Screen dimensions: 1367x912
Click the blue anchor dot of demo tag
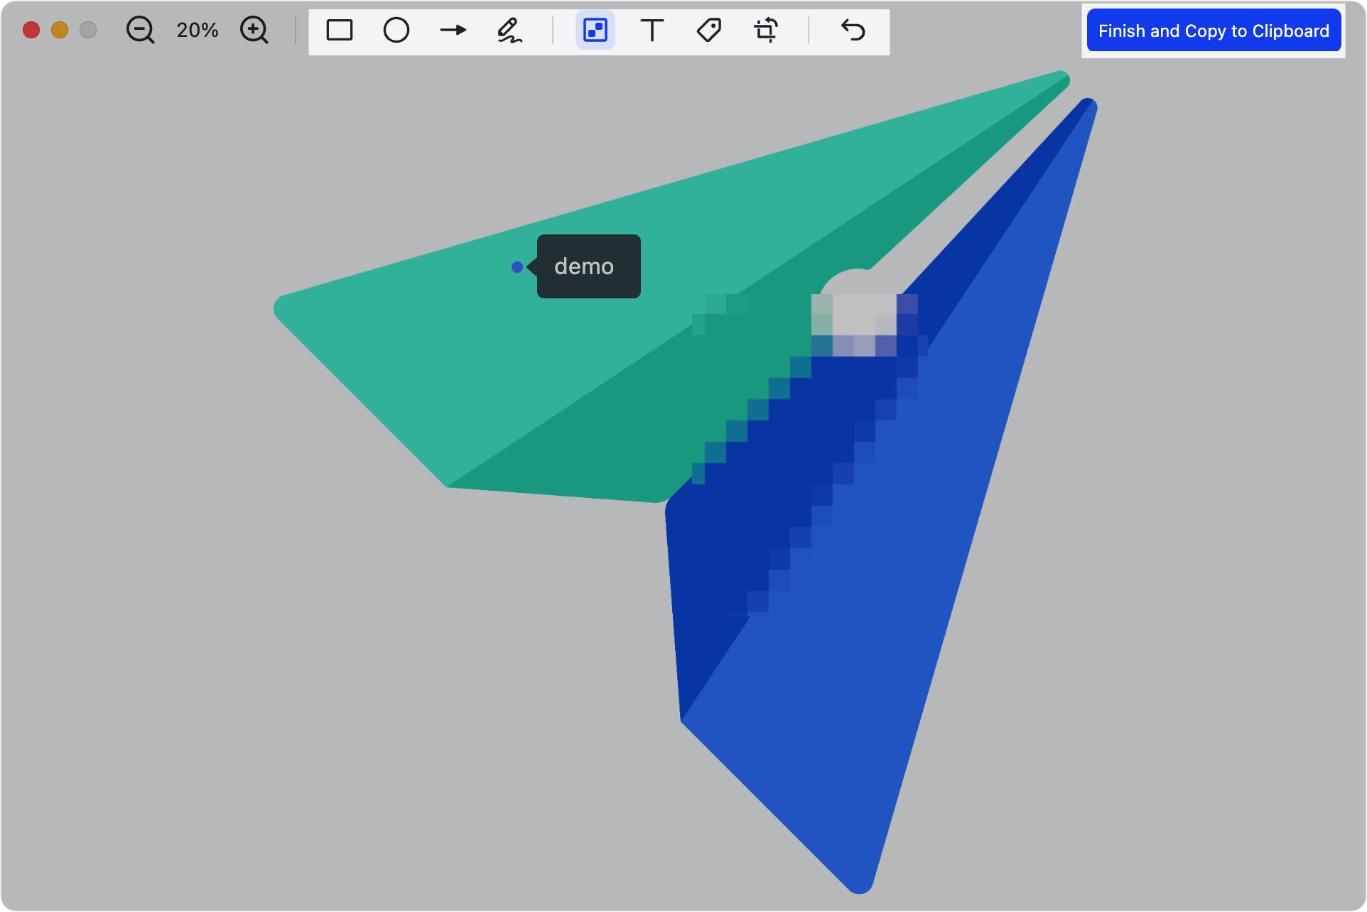tap(517, 267)
